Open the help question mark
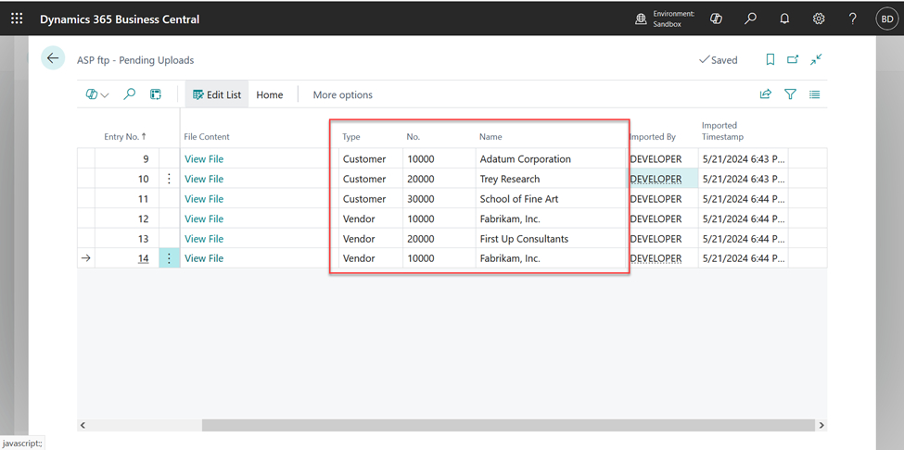Screen dimensions: 904x450 point(853,19)
